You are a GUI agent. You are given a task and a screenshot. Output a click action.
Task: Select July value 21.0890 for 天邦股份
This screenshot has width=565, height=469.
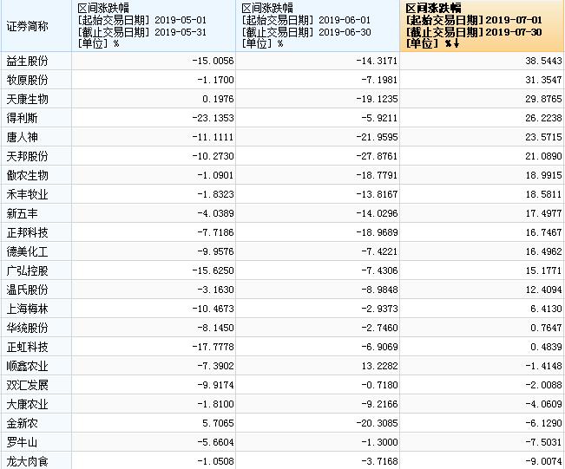543,156
